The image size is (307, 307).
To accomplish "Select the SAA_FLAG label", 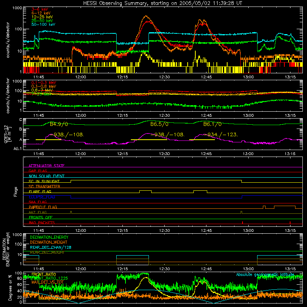I will coord(38,202).
